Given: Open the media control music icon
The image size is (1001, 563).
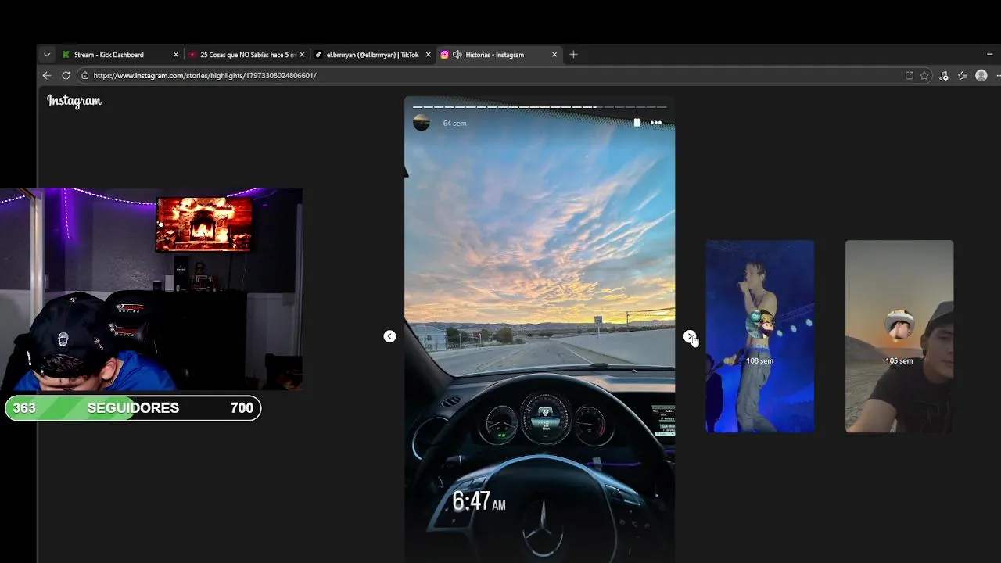Looking at the screenshot, I should tap(944, 76).
